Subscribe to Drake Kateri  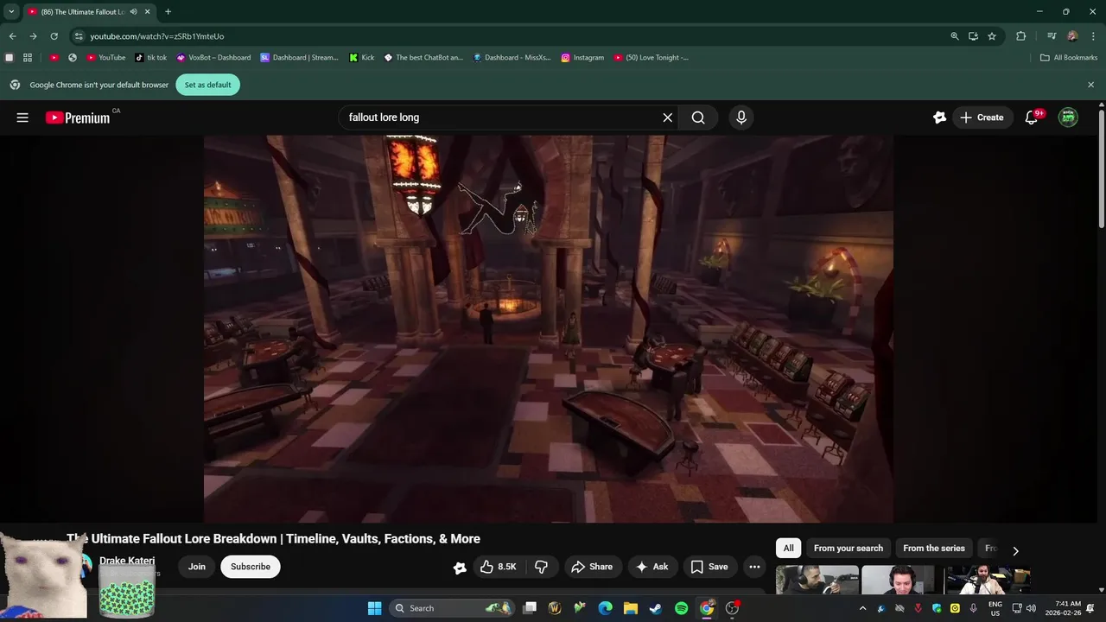[251, 567]
